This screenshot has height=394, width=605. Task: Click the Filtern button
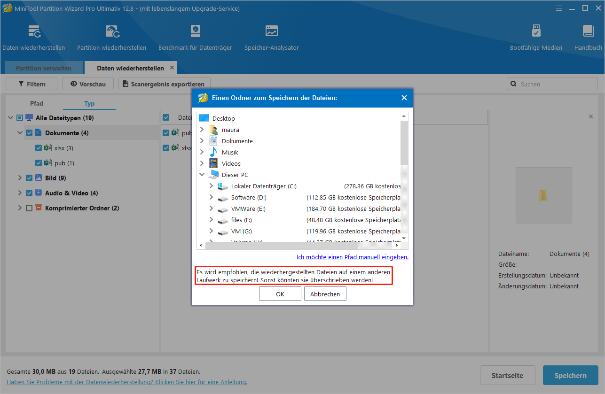(31, 84)
